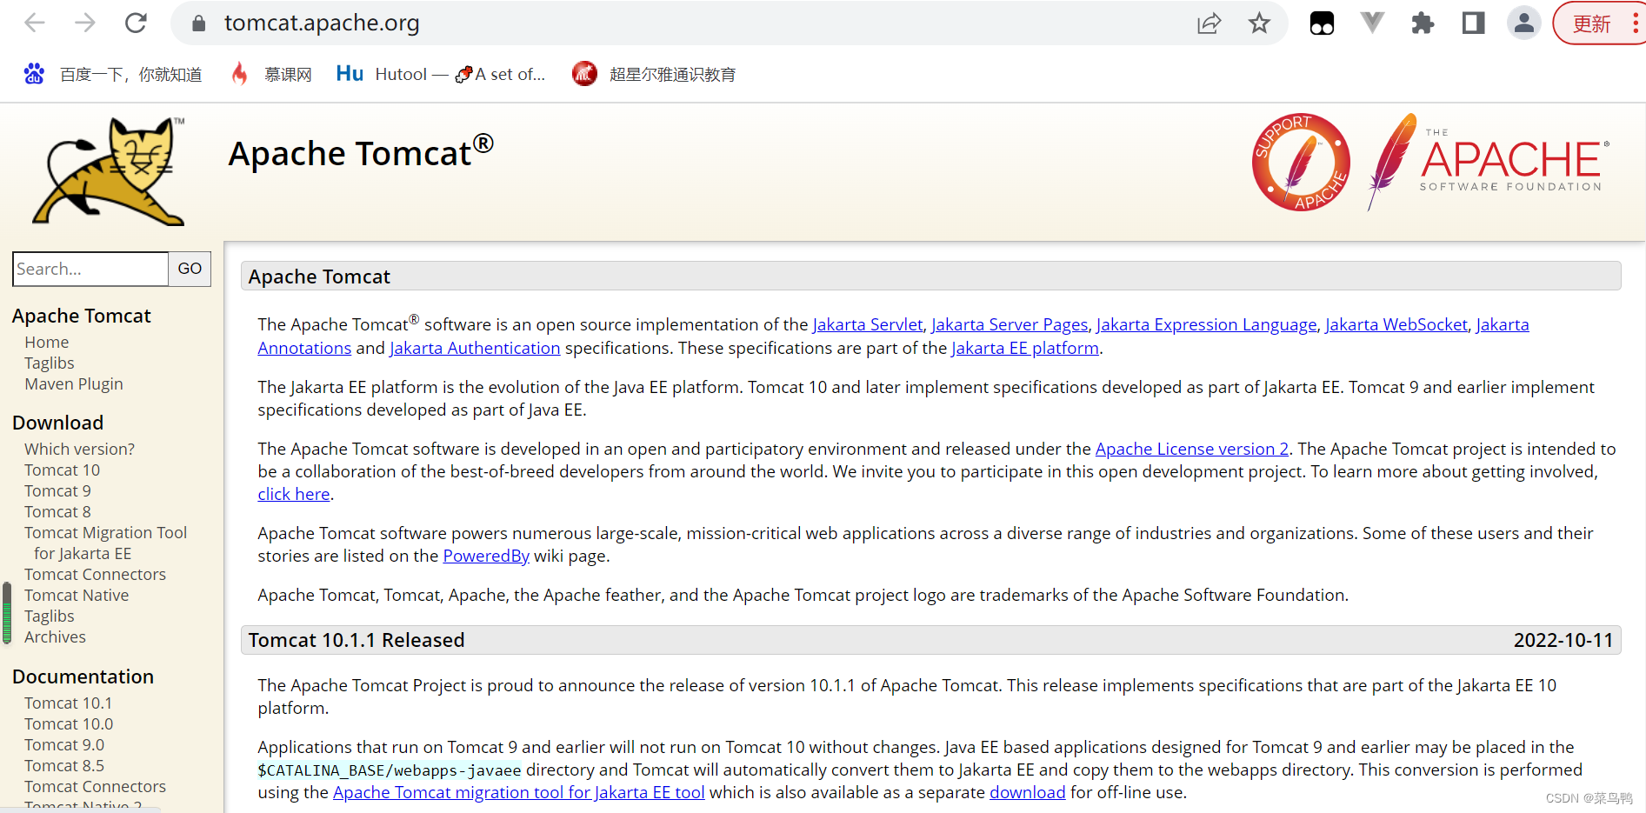The height and width of the screenshot is (813, 1646).
Task: Open the Archives download link
Action: [x=55, y=636]
